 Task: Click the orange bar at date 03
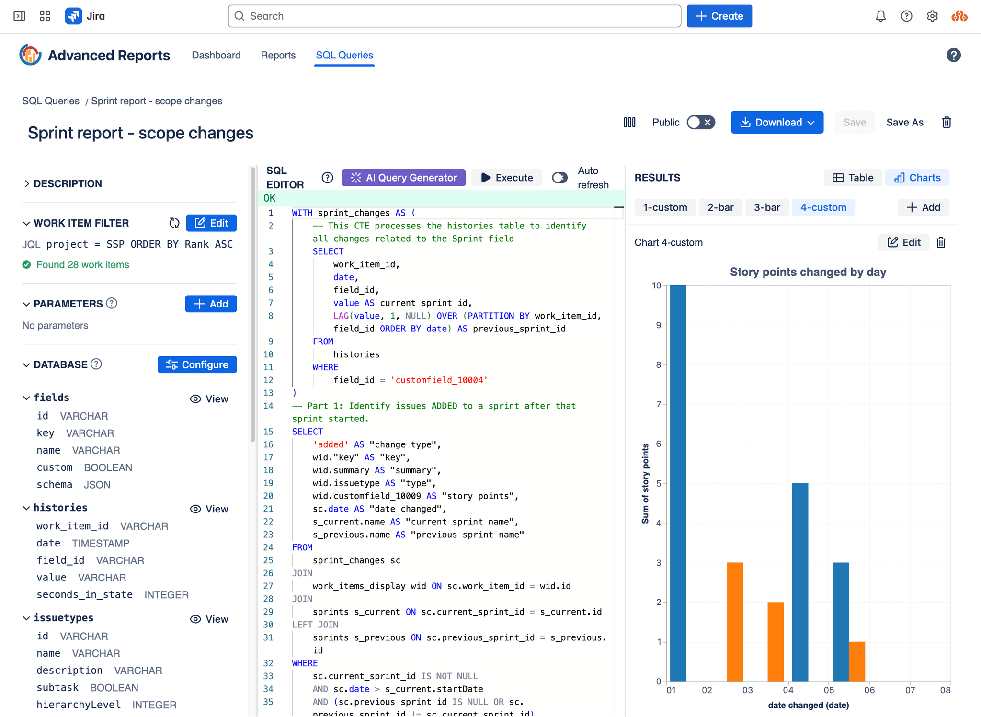pos(735,622)
